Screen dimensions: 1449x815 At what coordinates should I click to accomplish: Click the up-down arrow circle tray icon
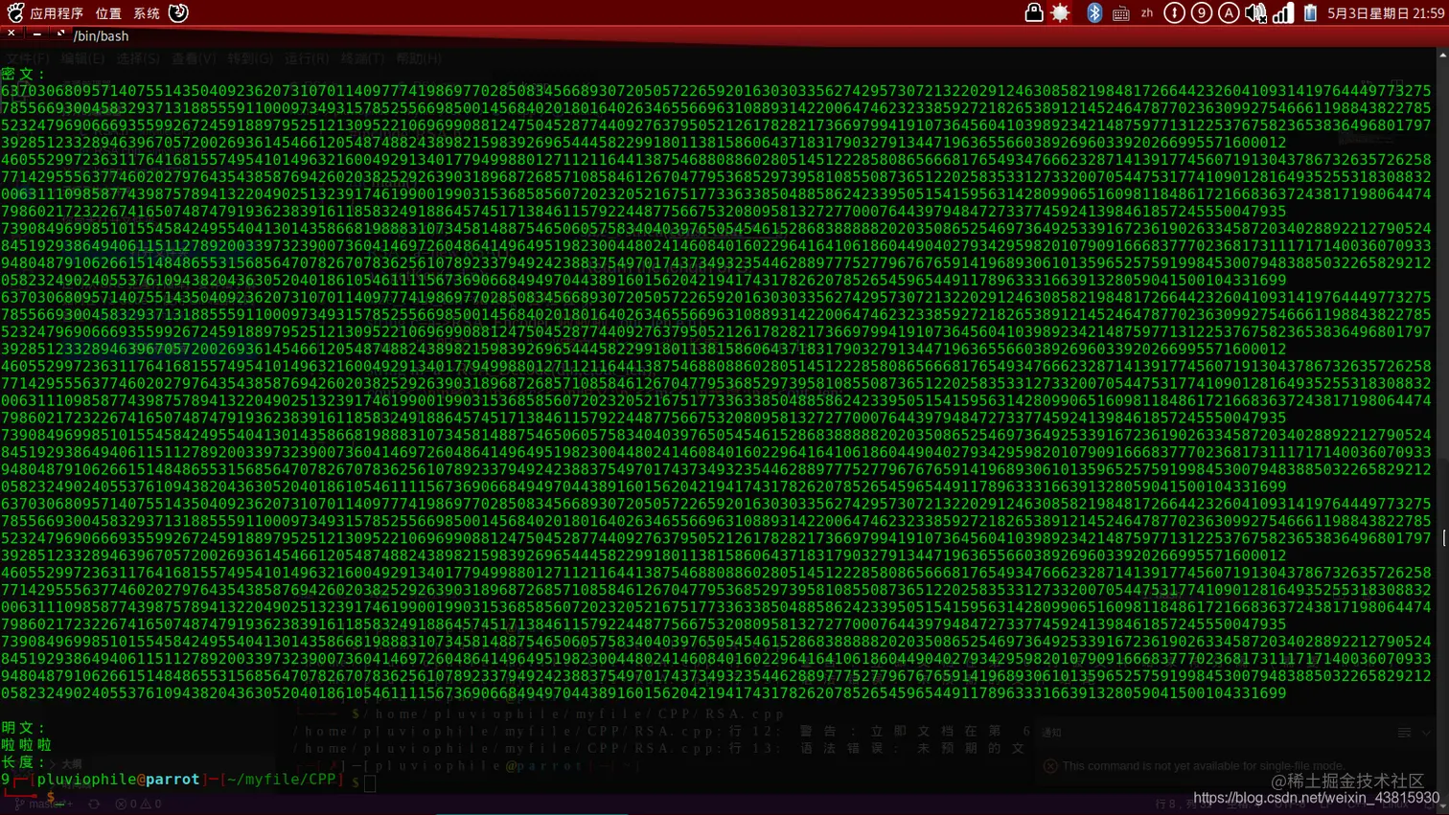1174,12
